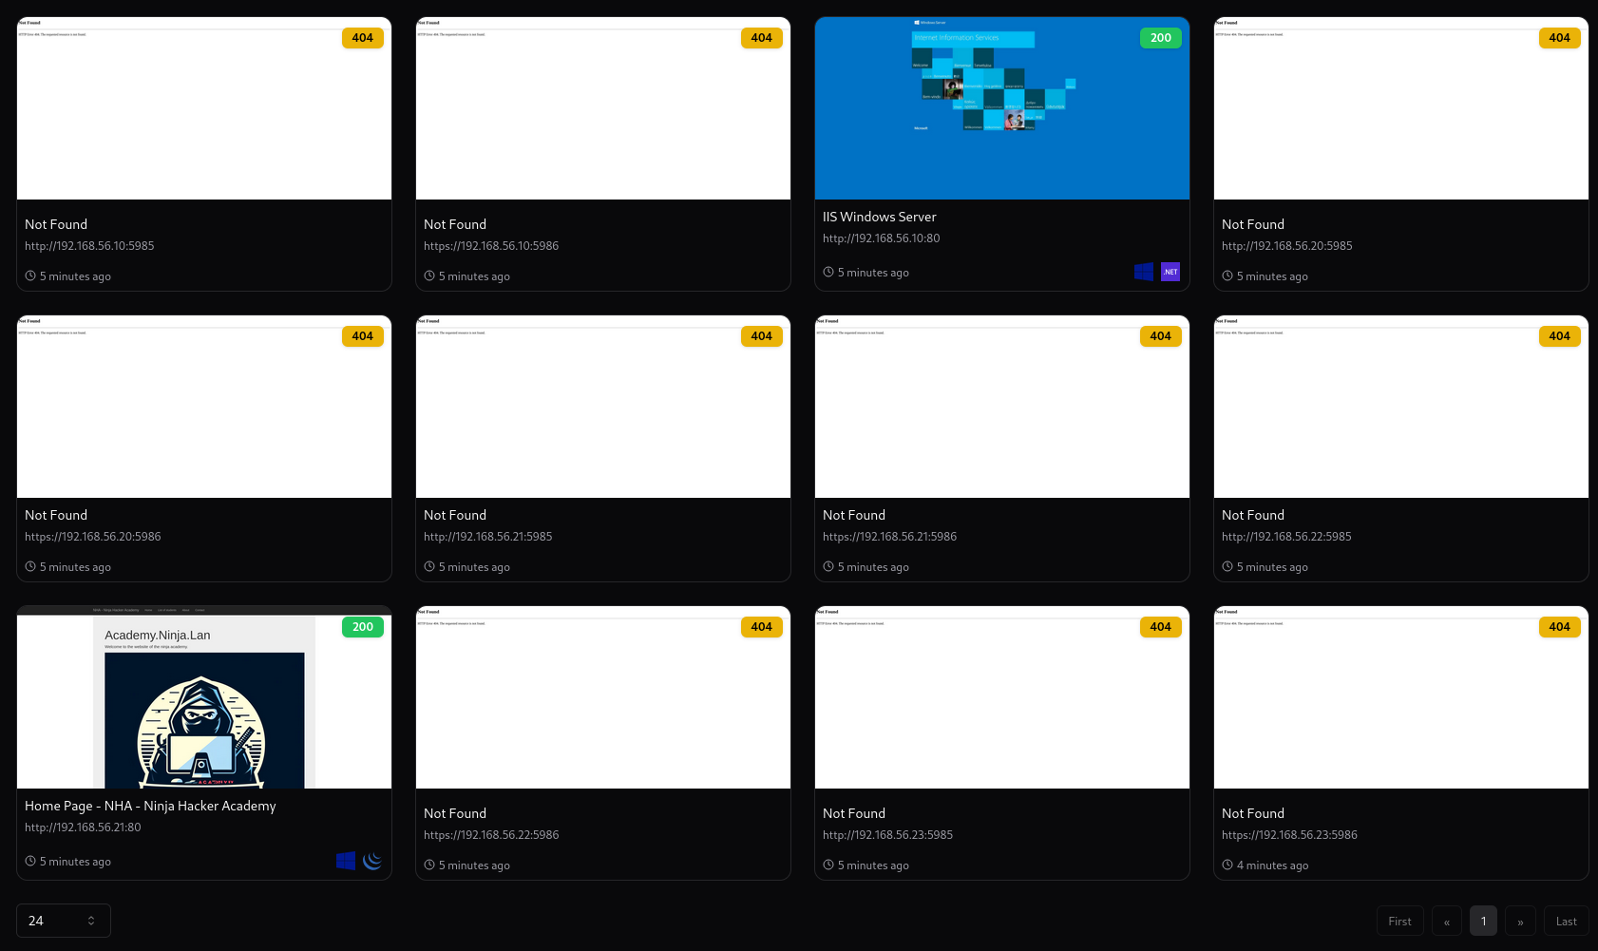Click 404 badge on https://192.168.56.23:5986 card

1560,627
